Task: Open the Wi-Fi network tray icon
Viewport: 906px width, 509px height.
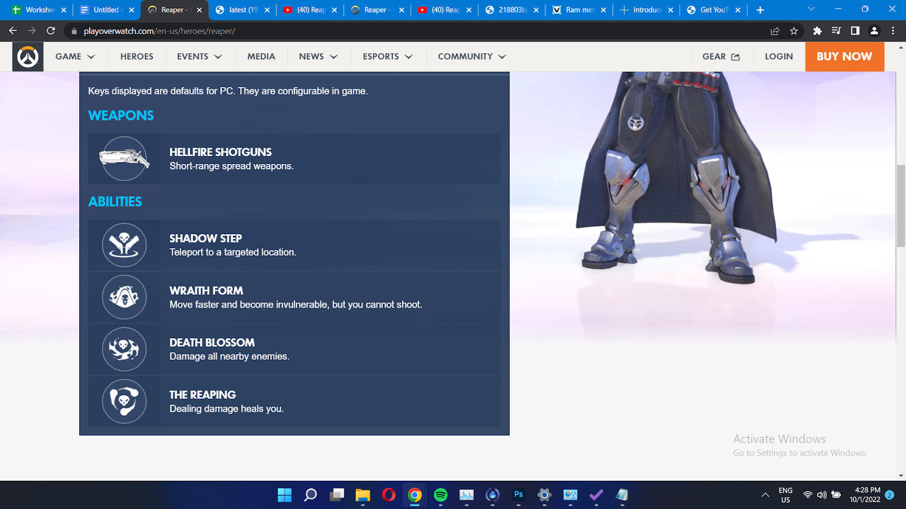Action: click(807, 495)
